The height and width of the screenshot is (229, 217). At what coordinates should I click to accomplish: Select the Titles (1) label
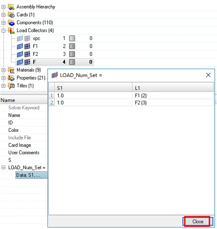click(25, 86)
